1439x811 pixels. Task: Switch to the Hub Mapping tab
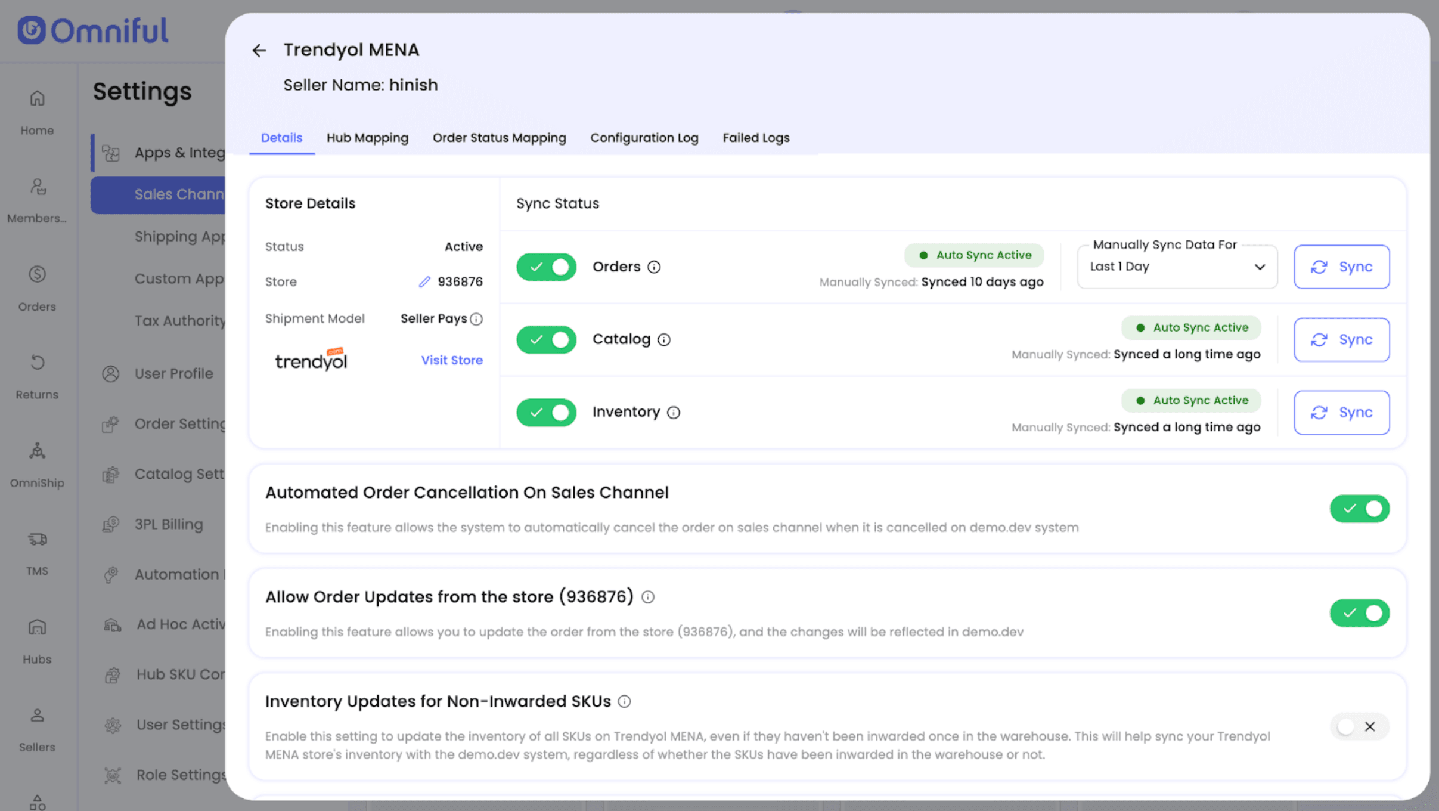pyautogui.click(x=367, y=138)
